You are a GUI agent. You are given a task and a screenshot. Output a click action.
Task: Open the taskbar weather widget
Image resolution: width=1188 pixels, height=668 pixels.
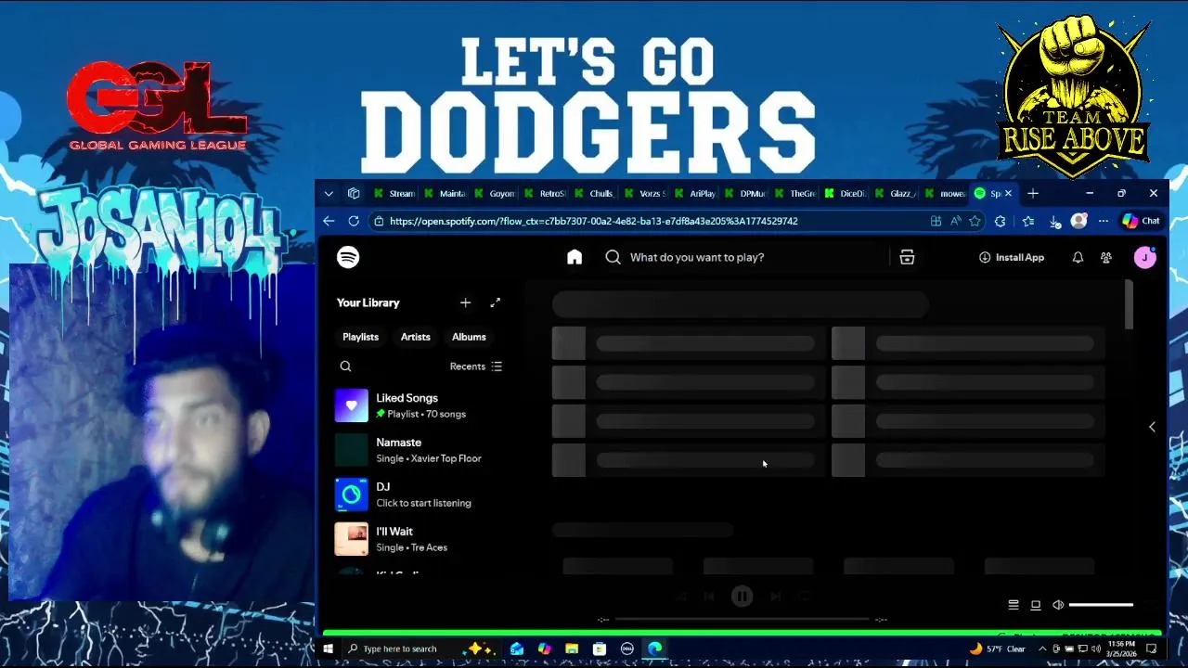coord(997,649)
